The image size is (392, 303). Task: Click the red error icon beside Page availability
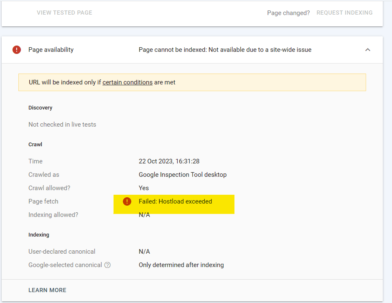[x=17, y=50]
